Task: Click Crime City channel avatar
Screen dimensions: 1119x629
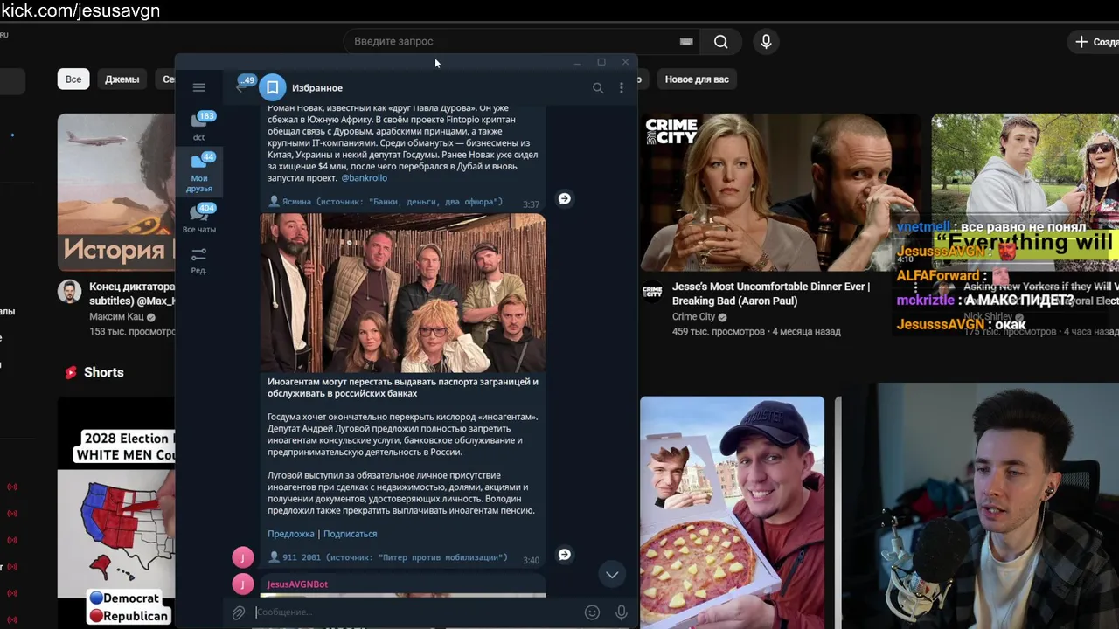Action: [652, 291]
